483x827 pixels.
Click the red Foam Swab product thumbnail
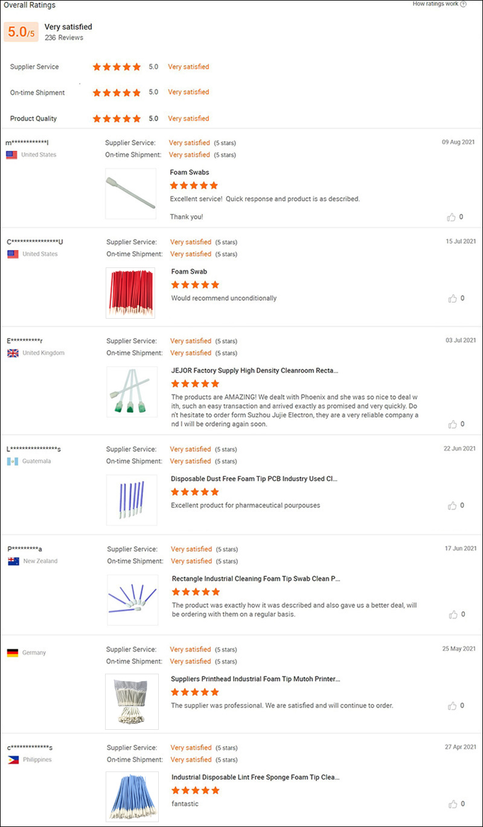click(x=131, y=292)
